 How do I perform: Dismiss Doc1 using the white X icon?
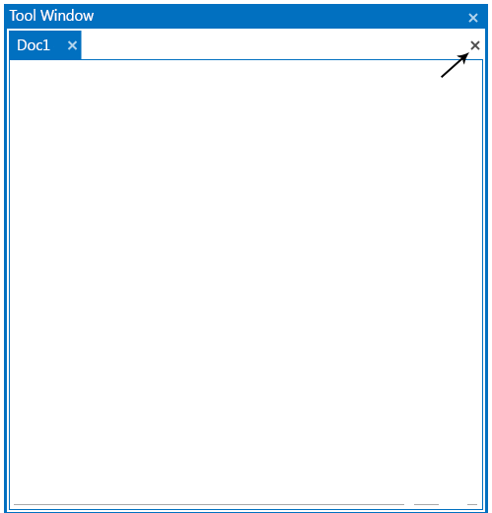[x=72, y=45]
